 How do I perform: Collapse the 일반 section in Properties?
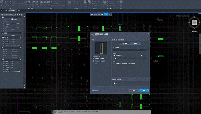tap(20, 17)
